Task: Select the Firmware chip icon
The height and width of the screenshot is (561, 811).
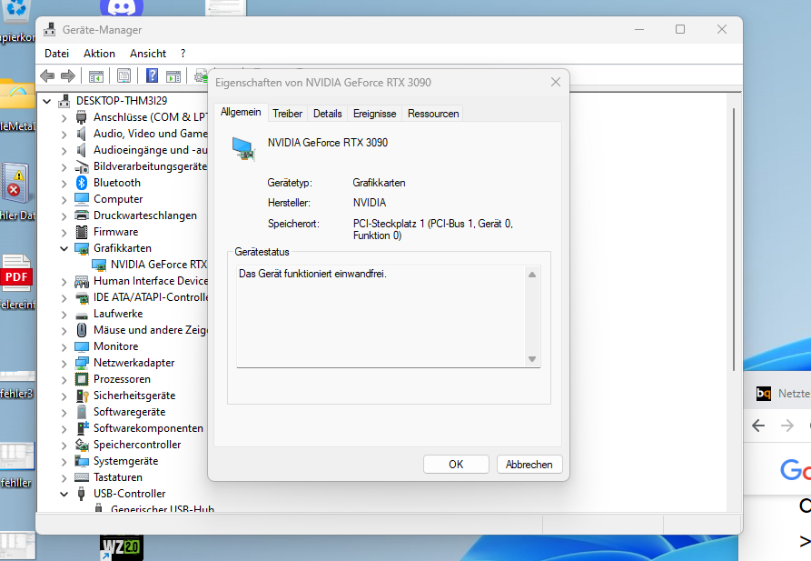Action: click(81, 232)
